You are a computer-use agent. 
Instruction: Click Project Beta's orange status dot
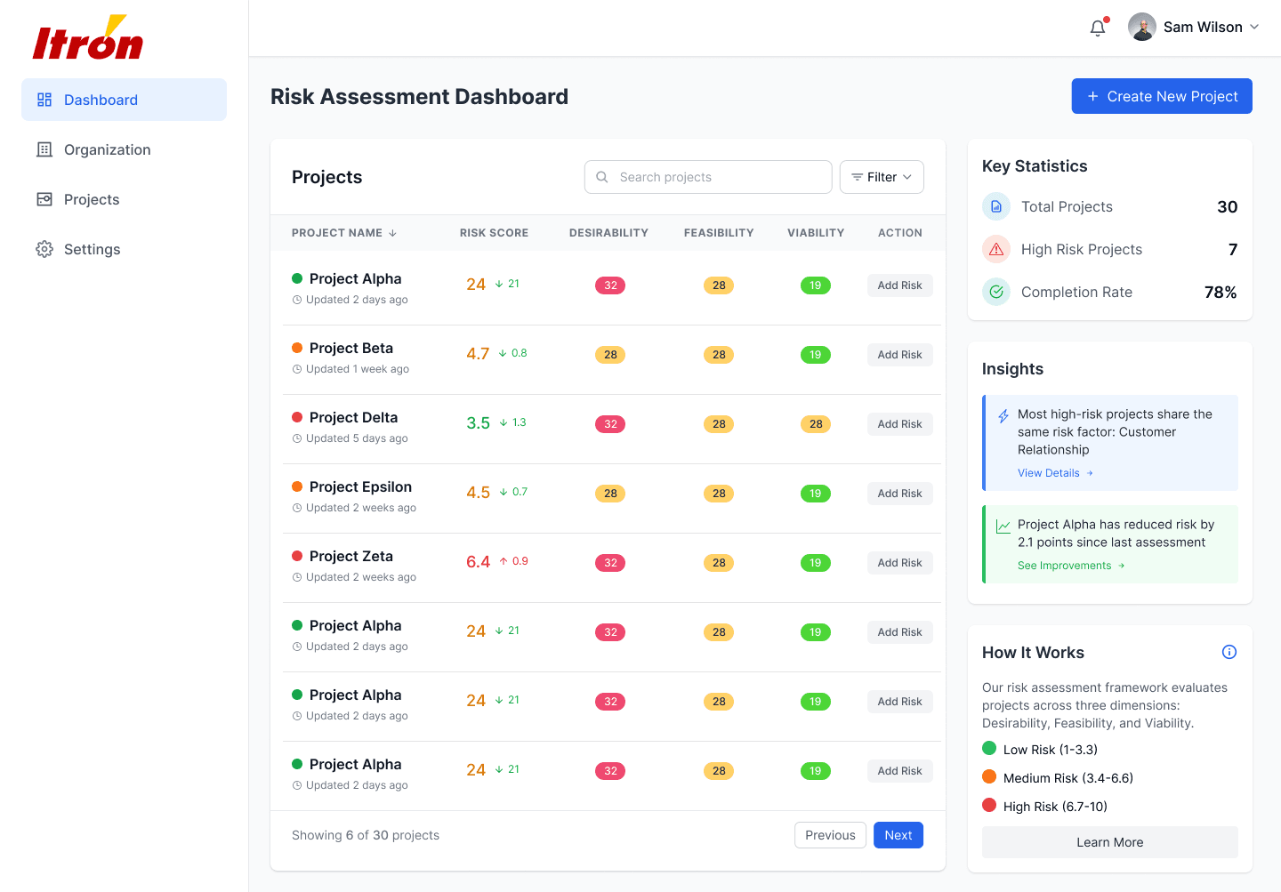click(x=297, y=348)
